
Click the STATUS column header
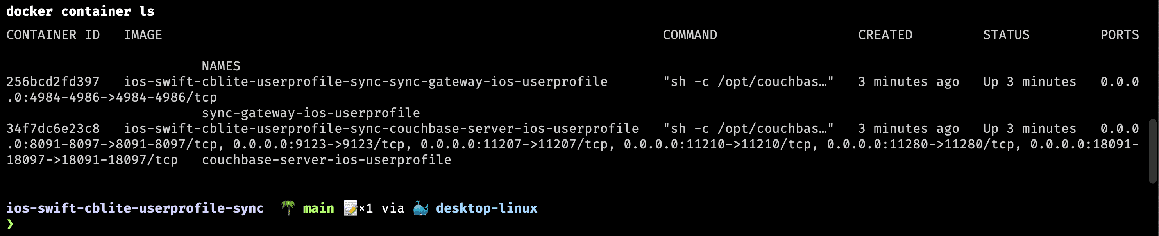coord(1006,35)
